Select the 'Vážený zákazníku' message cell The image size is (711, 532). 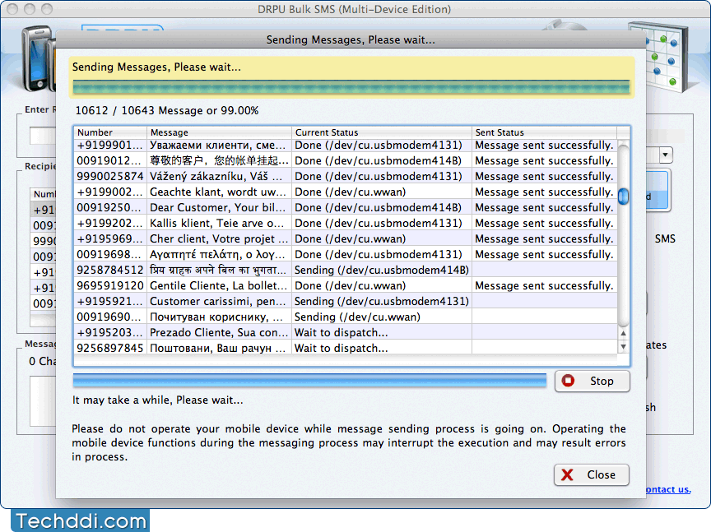pos(219,176)
